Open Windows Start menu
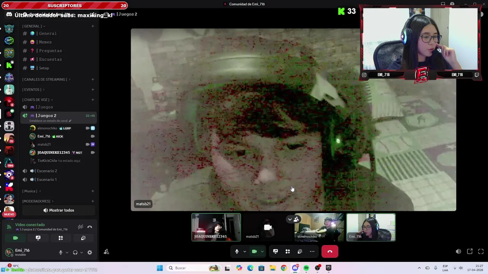 click(x=160, y=268)
